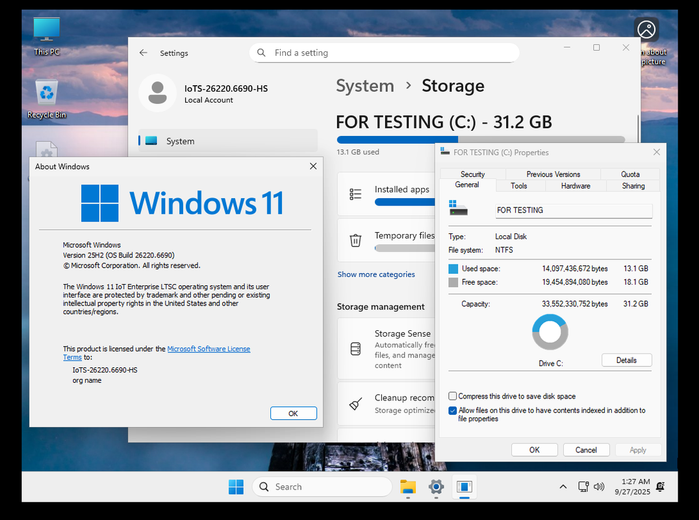699x520 pixels.
Task: Click the network icon in system tray
Action: (583, 487)
